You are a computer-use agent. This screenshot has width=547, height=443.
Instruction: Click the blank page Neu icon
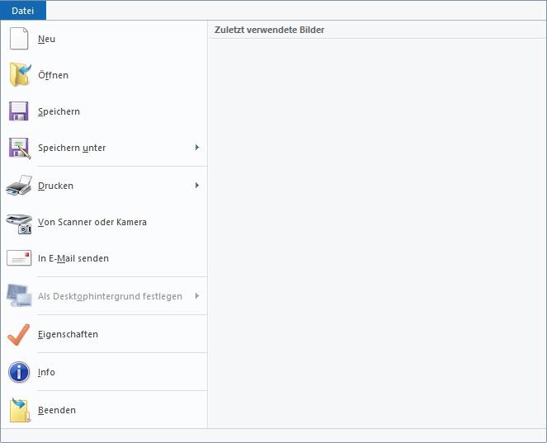pyautogui.click(x=19, y=39)
